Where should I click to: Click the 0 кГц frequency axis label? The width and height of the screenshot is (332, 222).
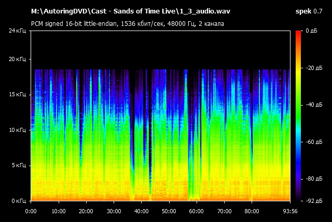tap(19, 201)
